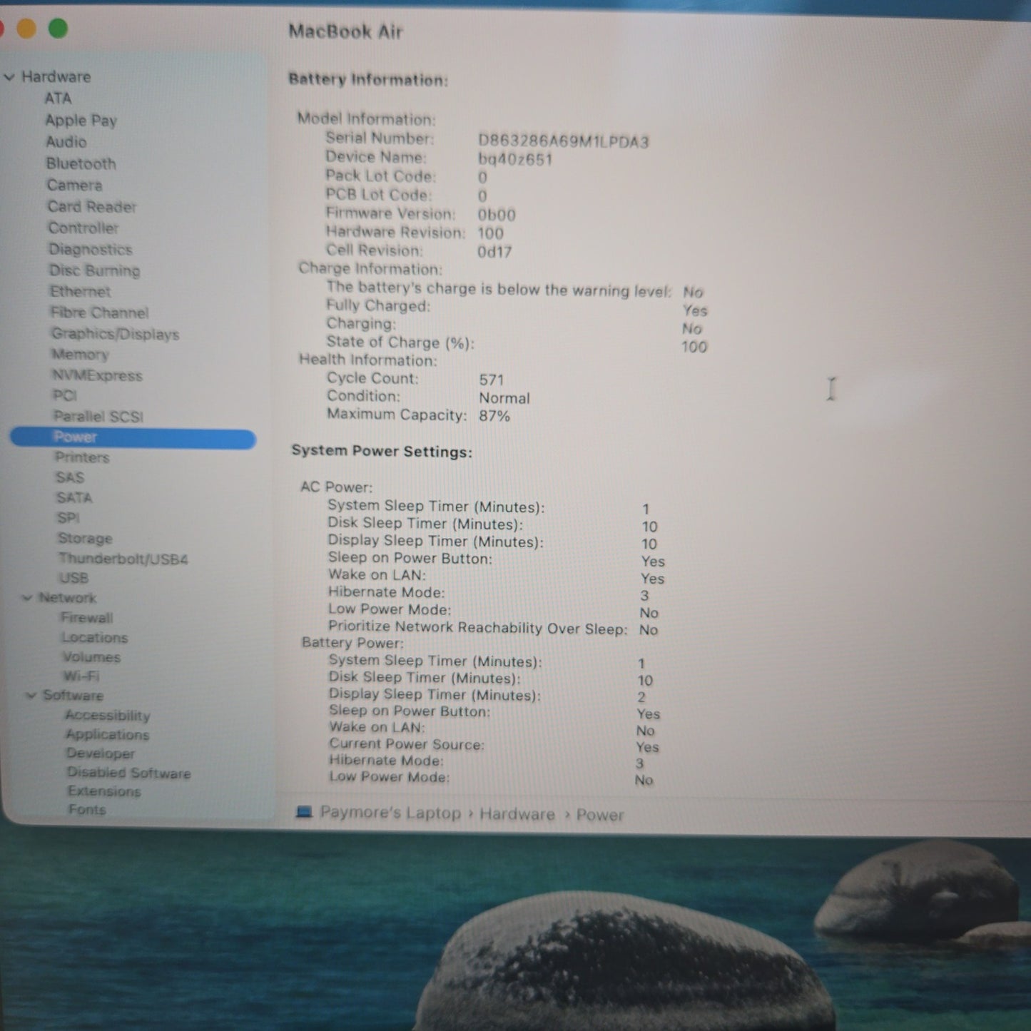1031x1031 pixels.
Task: Select ATA in the sidebar
Action: click(x=58, y=98)
